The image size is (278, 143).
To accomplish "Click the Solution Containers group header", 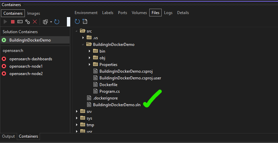I will 20,32.
